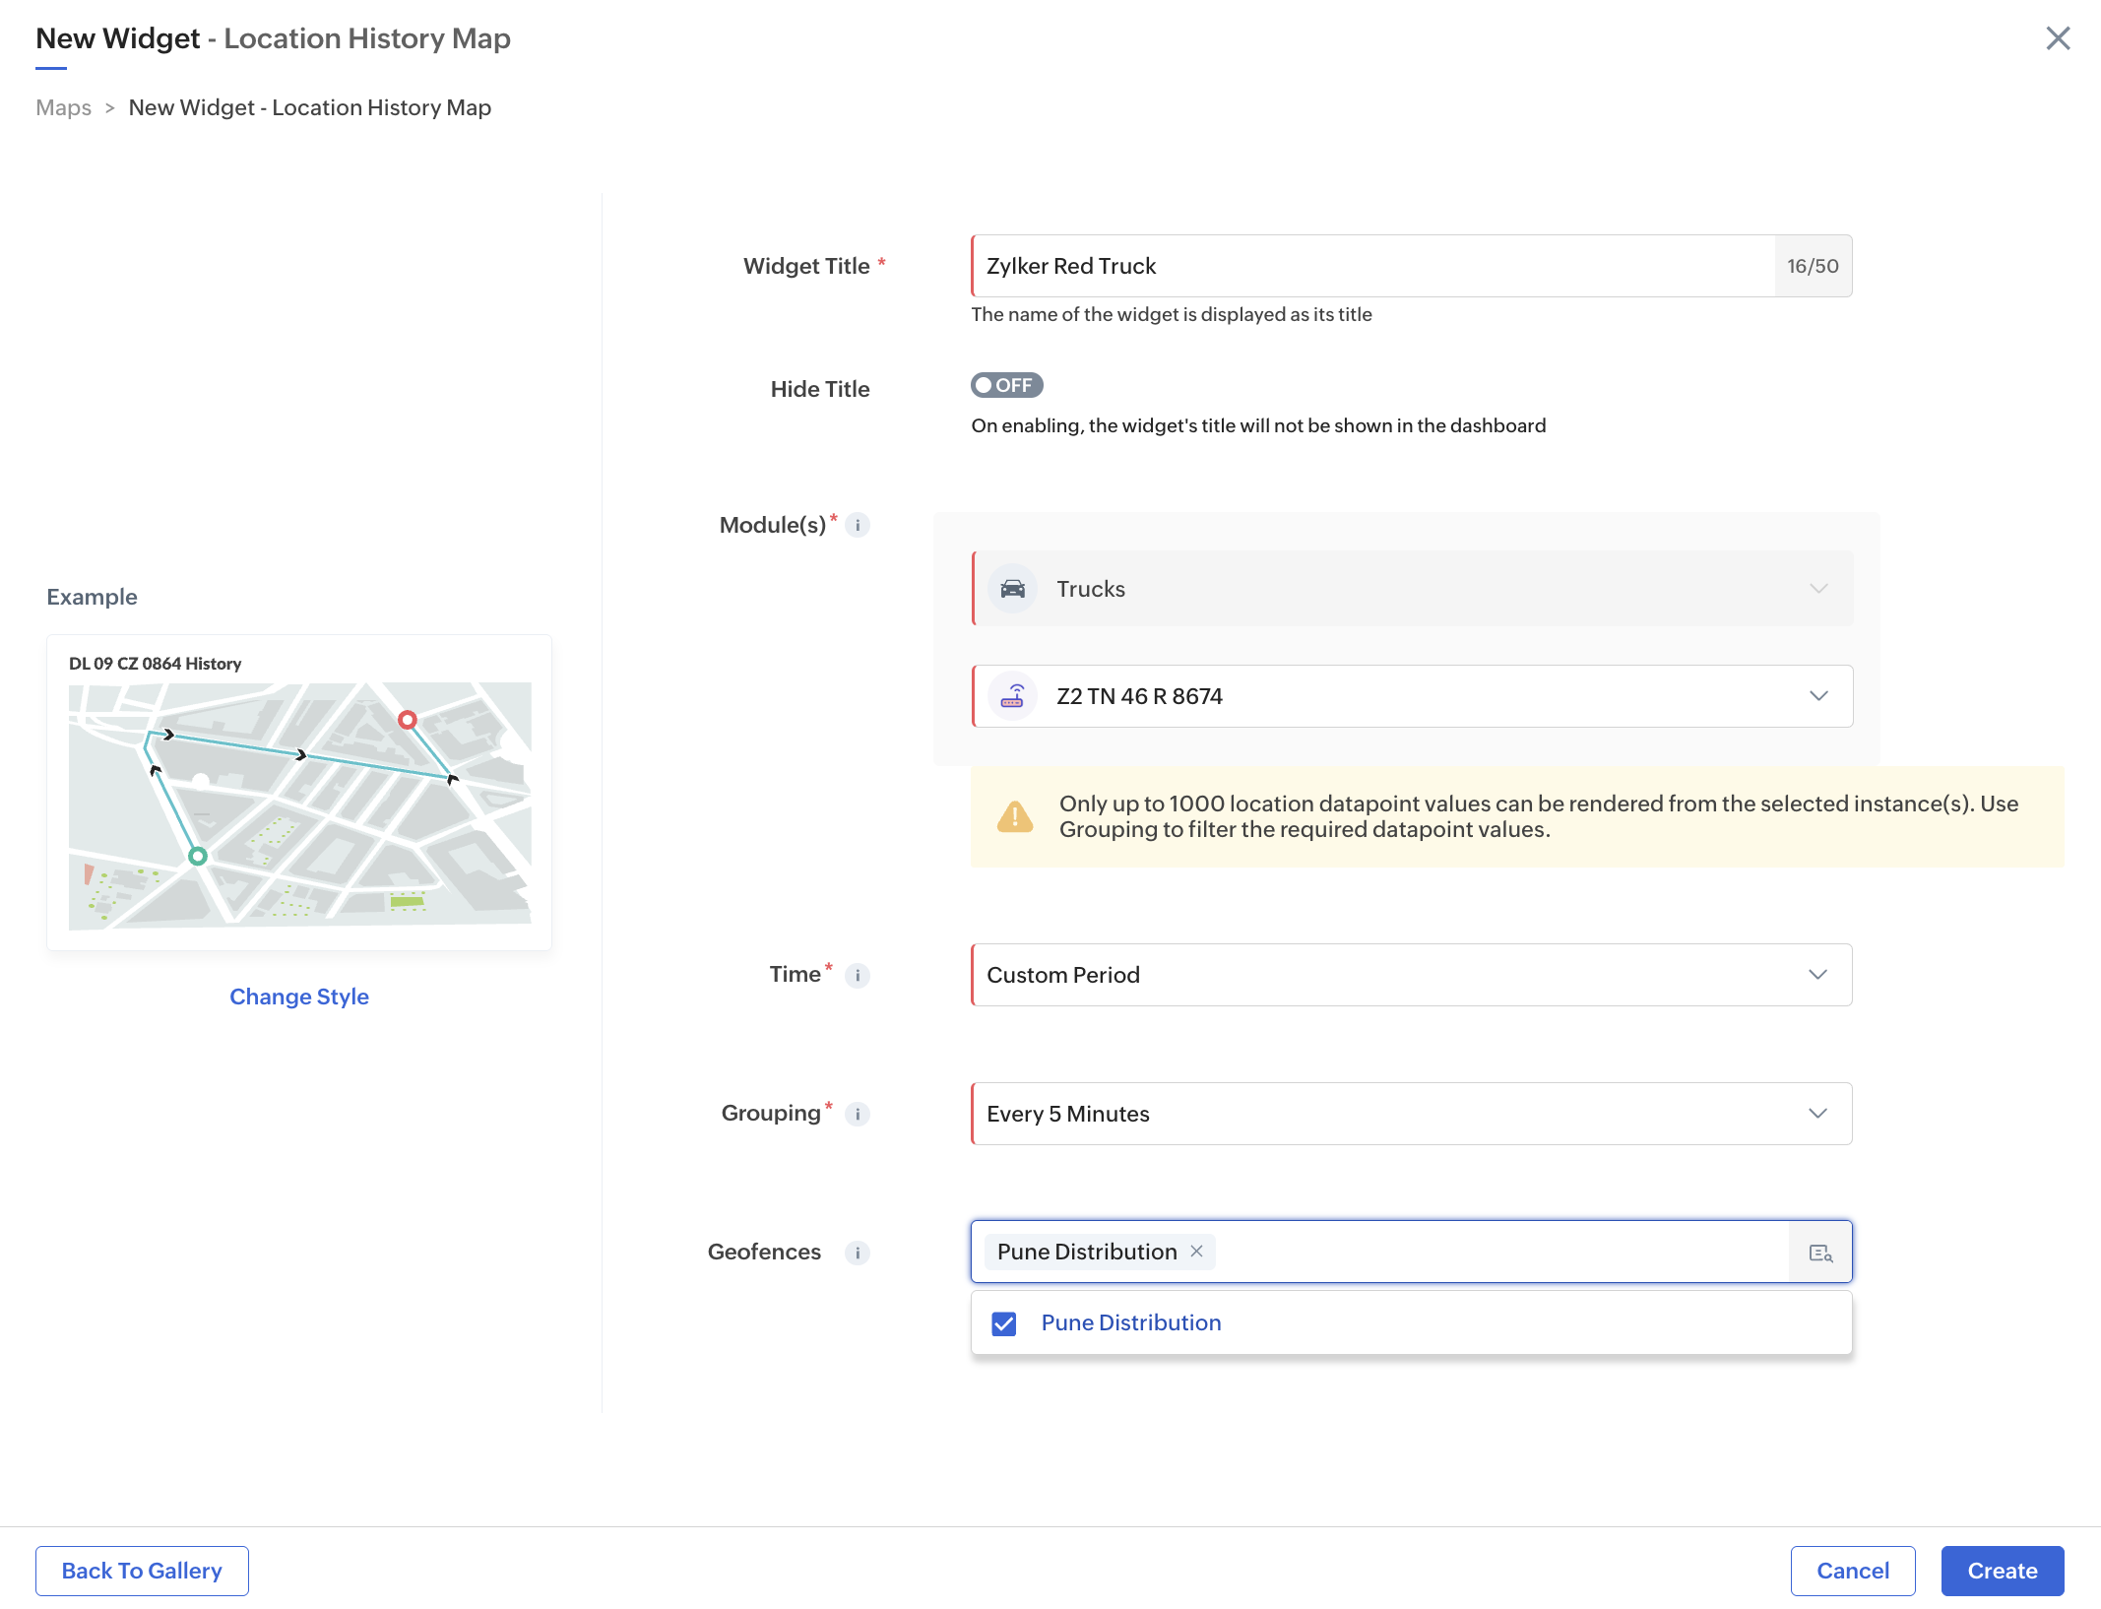Click the Geofences info icon
Screen dimensions: 2101x1609
click(x=858, y=1254)
